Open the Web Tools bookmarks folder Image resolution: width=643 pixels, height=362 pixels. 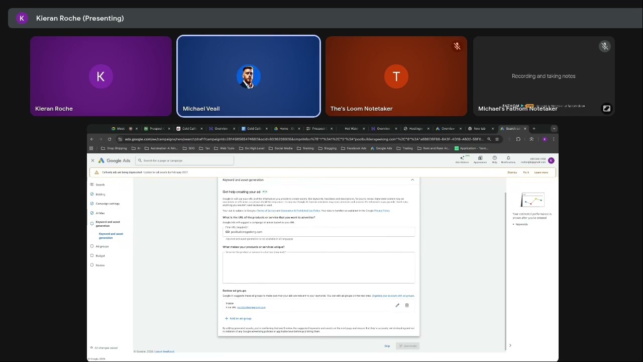click(224, 148)
